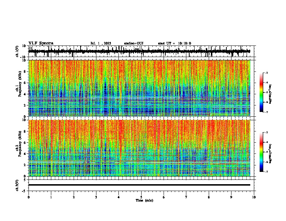
Task: Click the ch.1(V) waveform axis label
Action: pos(17,51)
